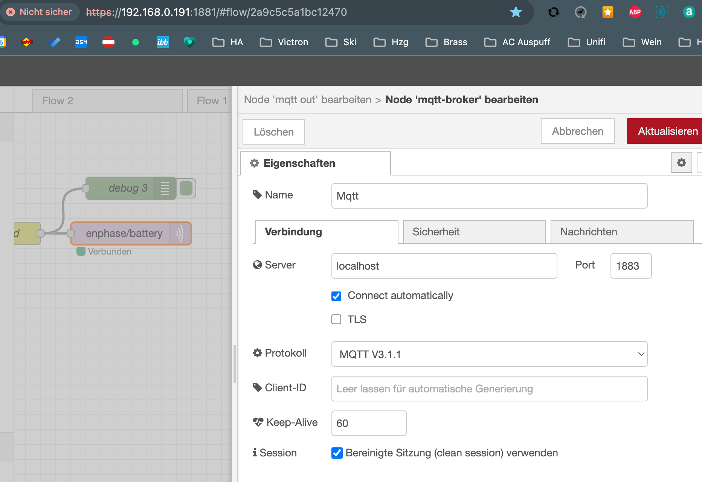This screenshot has height=482, width=702.
Task: Open the Hzg bookmarks folder
Action: (391, 42)
